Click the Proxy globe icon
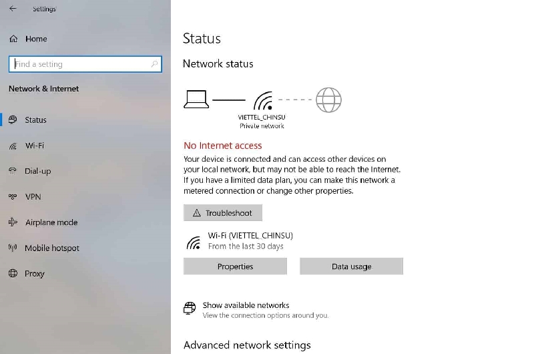This screenshot has height=354, width=534. [13, 273]
